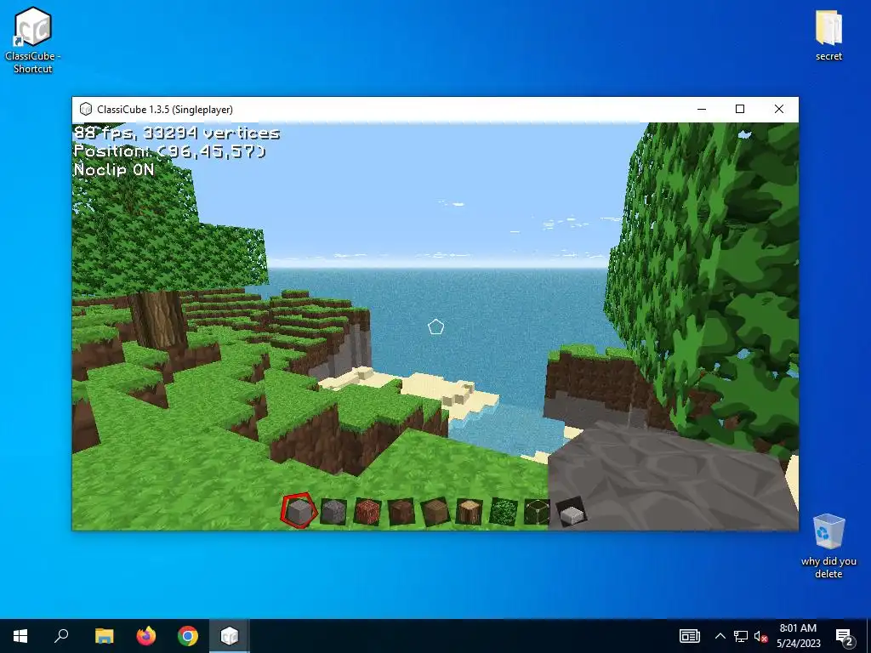Open the notification center
Screen dimensions: 871x653
[x=845, y=637]
